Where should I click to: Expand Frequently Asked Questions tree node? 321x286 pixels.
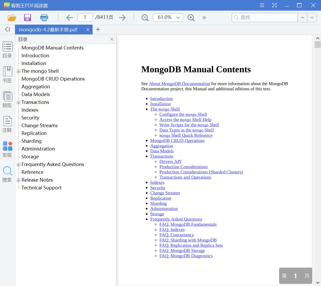(x=18, y=165)
